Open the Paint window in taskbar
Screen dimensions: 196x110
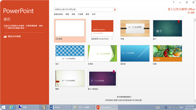click(83, 107)
